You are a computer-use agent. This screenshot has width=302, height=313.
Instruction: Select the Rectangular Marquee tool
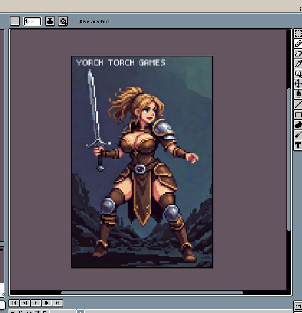tap(298, 33)
